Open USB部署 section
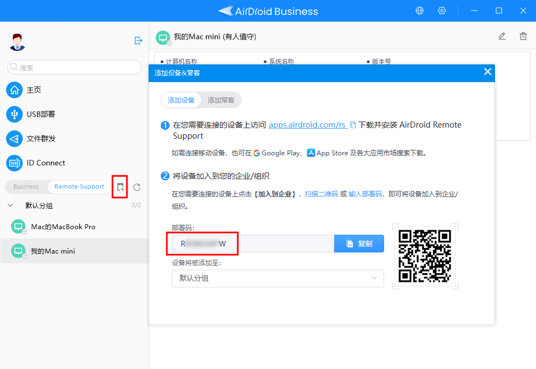The height and width of the screenshot is (369, 536). tap(40, 114)
